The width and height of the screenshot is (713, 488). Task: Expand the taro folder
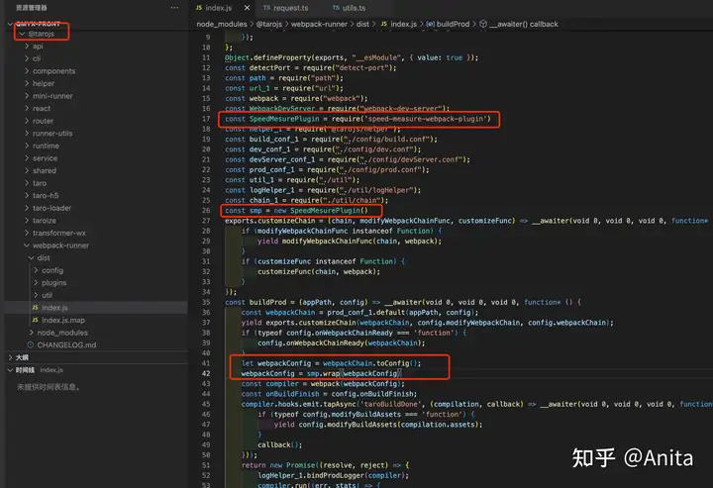[27, 183]
